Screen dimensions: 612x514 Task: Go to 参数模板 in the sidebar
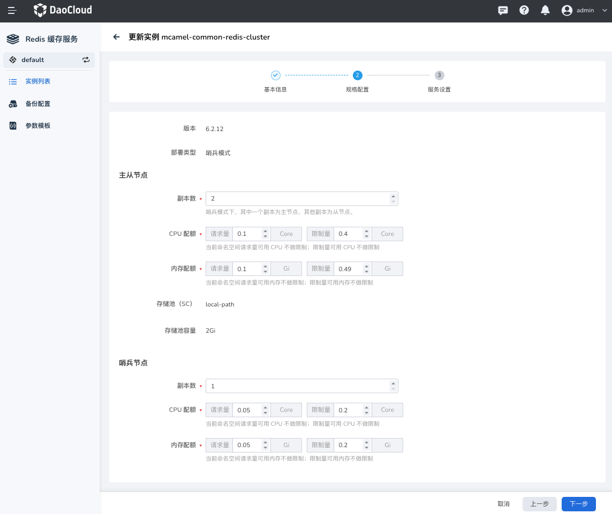click(37, 126)
